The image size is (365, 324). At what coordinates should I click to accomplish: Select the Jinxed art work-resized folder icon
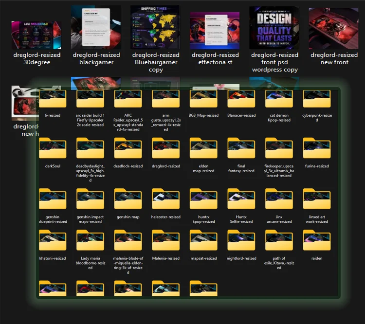pos(317,199)
